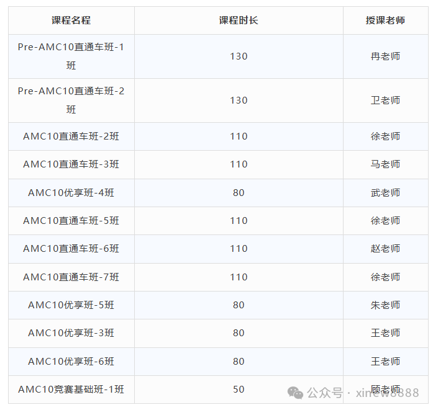
Task: Click the AMC10直通车班-3班 course name
Action: (x=71, y=164)
